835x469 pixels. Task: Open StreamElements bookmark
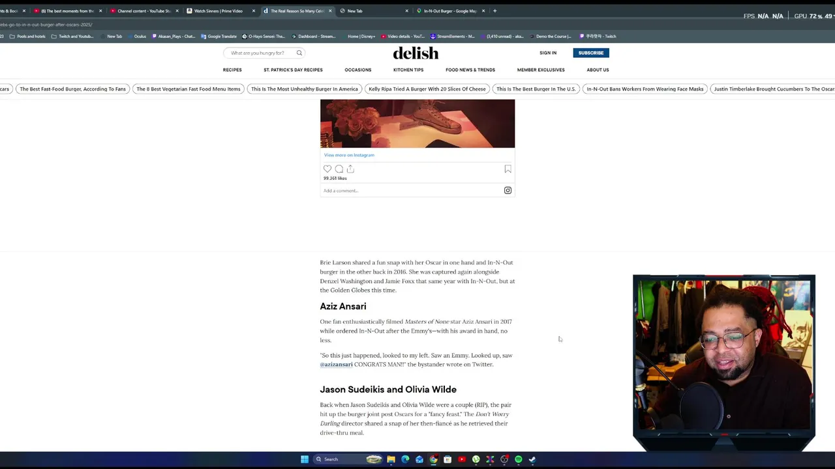pyautogui.click(x=453, y=36)
